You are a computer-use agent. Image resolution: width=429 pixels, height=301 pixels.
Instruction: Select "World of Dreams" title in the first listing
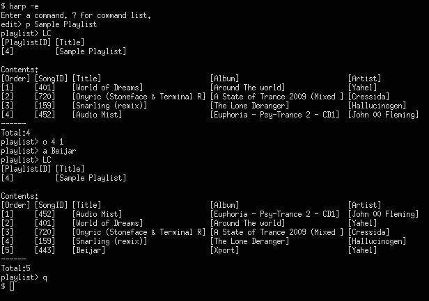(107, 88)
